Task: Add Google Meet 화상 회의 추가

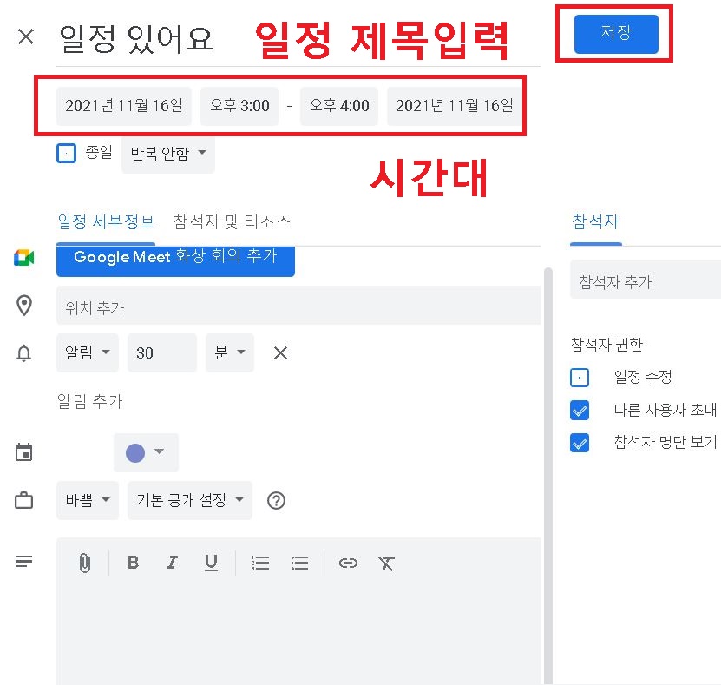Action: point(175,260)
